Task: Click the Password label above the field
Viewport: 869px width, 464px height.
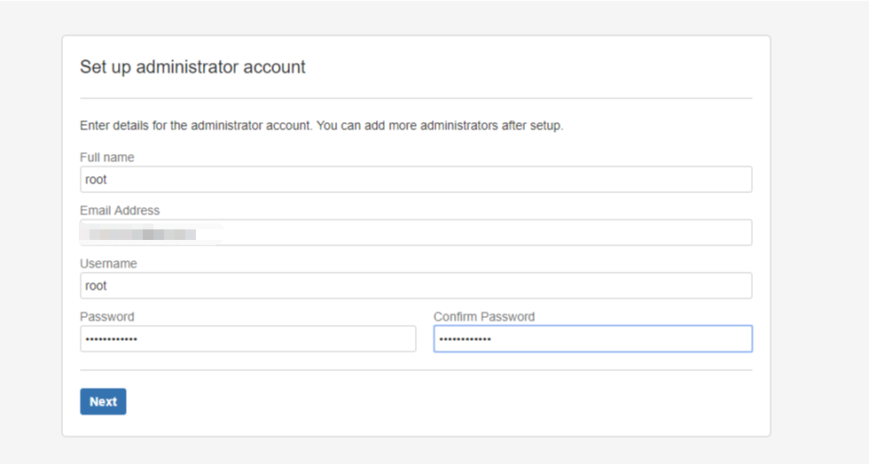Action: [107, 317]
